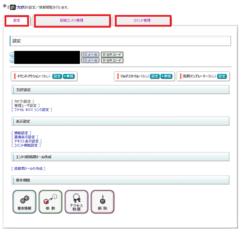The height and width of the screenshot is (230, 240).
Task: Click 新規 button for イベントアクション
Action: (x=69, y=76)
